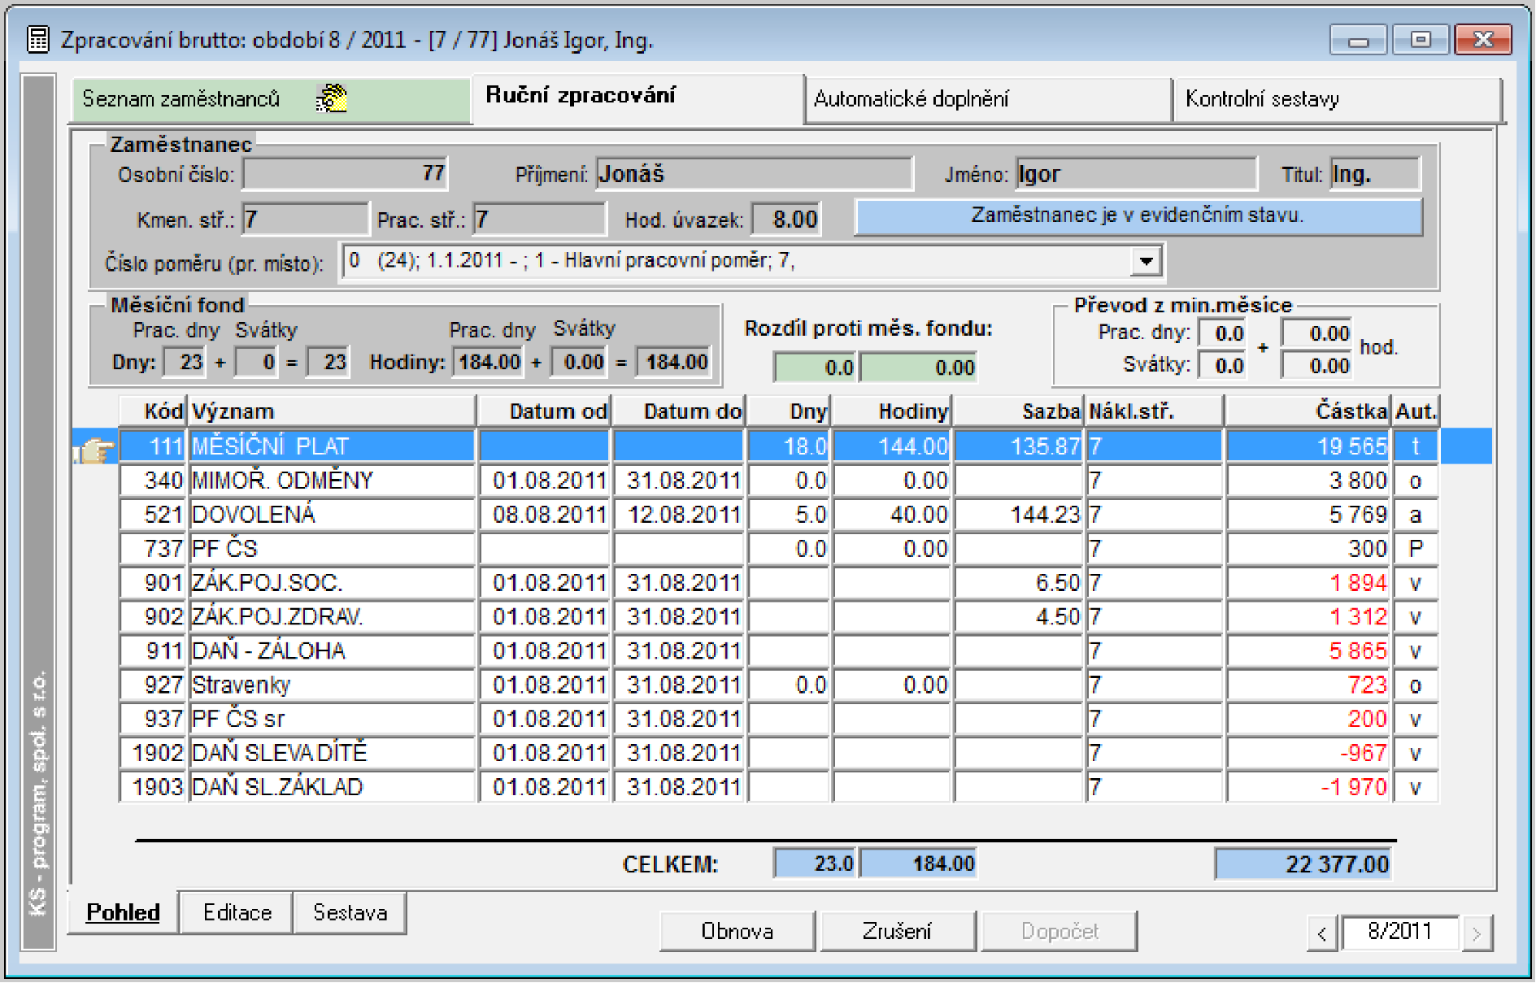This screenshot has height=983, width=1536.
Task: Click the DOVOLENÁ Datum od 08.08.2011 cell
Action: [x=544, y=515]
